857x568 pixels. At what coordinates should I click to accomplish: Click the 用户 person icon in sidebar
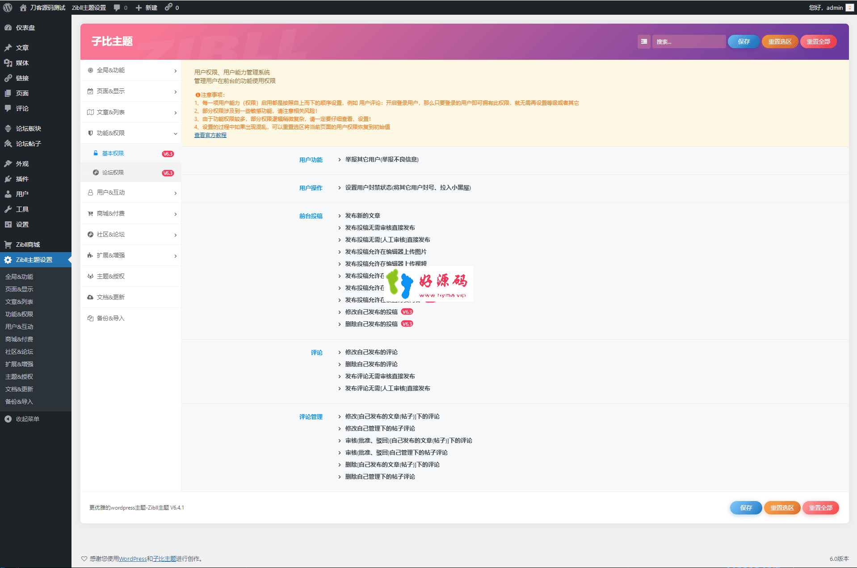8,194
